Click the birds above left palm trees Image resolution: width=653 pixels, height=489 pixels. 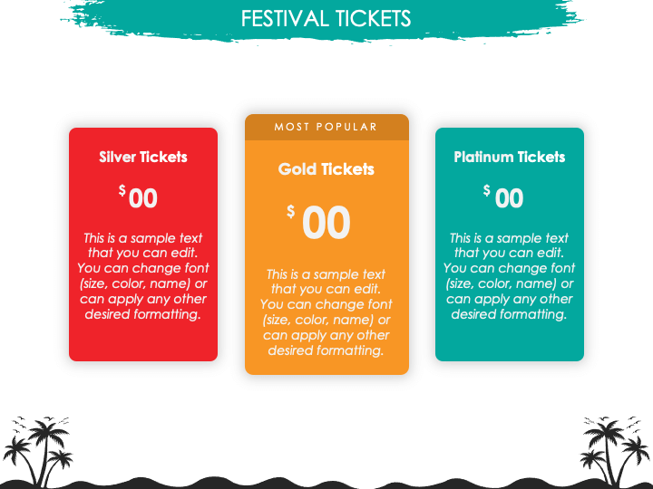[40, 422]
